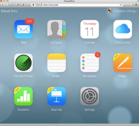The width and height of the screenshot is (139, 126).
Task: Click the Reader button in address bar
Action: [128, 5]
